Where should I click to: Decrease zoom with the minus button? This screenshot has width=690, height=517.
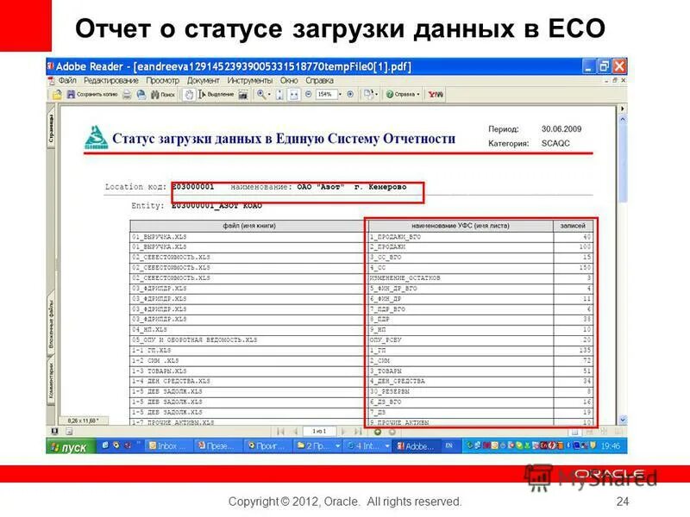pyautogui.click(x=309, y=95)
